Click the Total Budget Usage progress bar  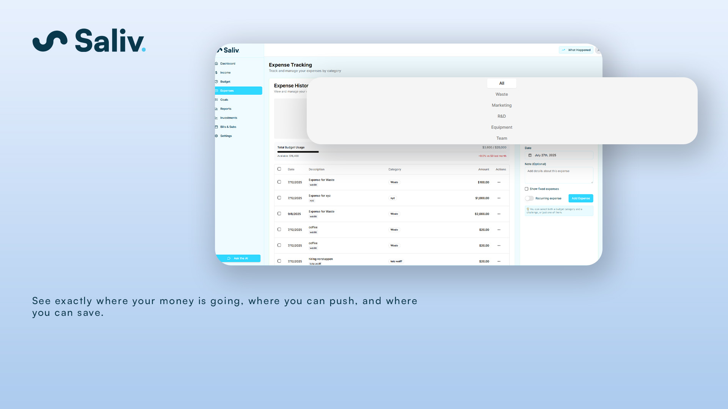tap(392, 152)
